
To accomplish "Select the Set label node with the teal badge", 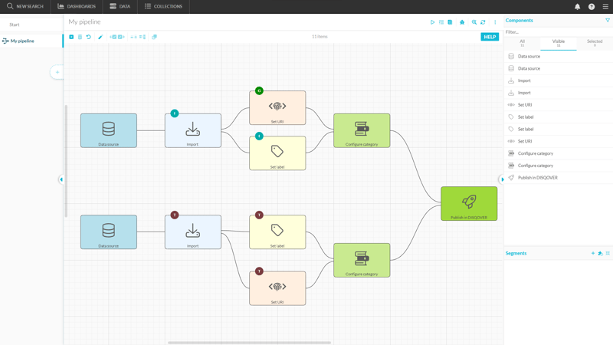I will (277, 153).
